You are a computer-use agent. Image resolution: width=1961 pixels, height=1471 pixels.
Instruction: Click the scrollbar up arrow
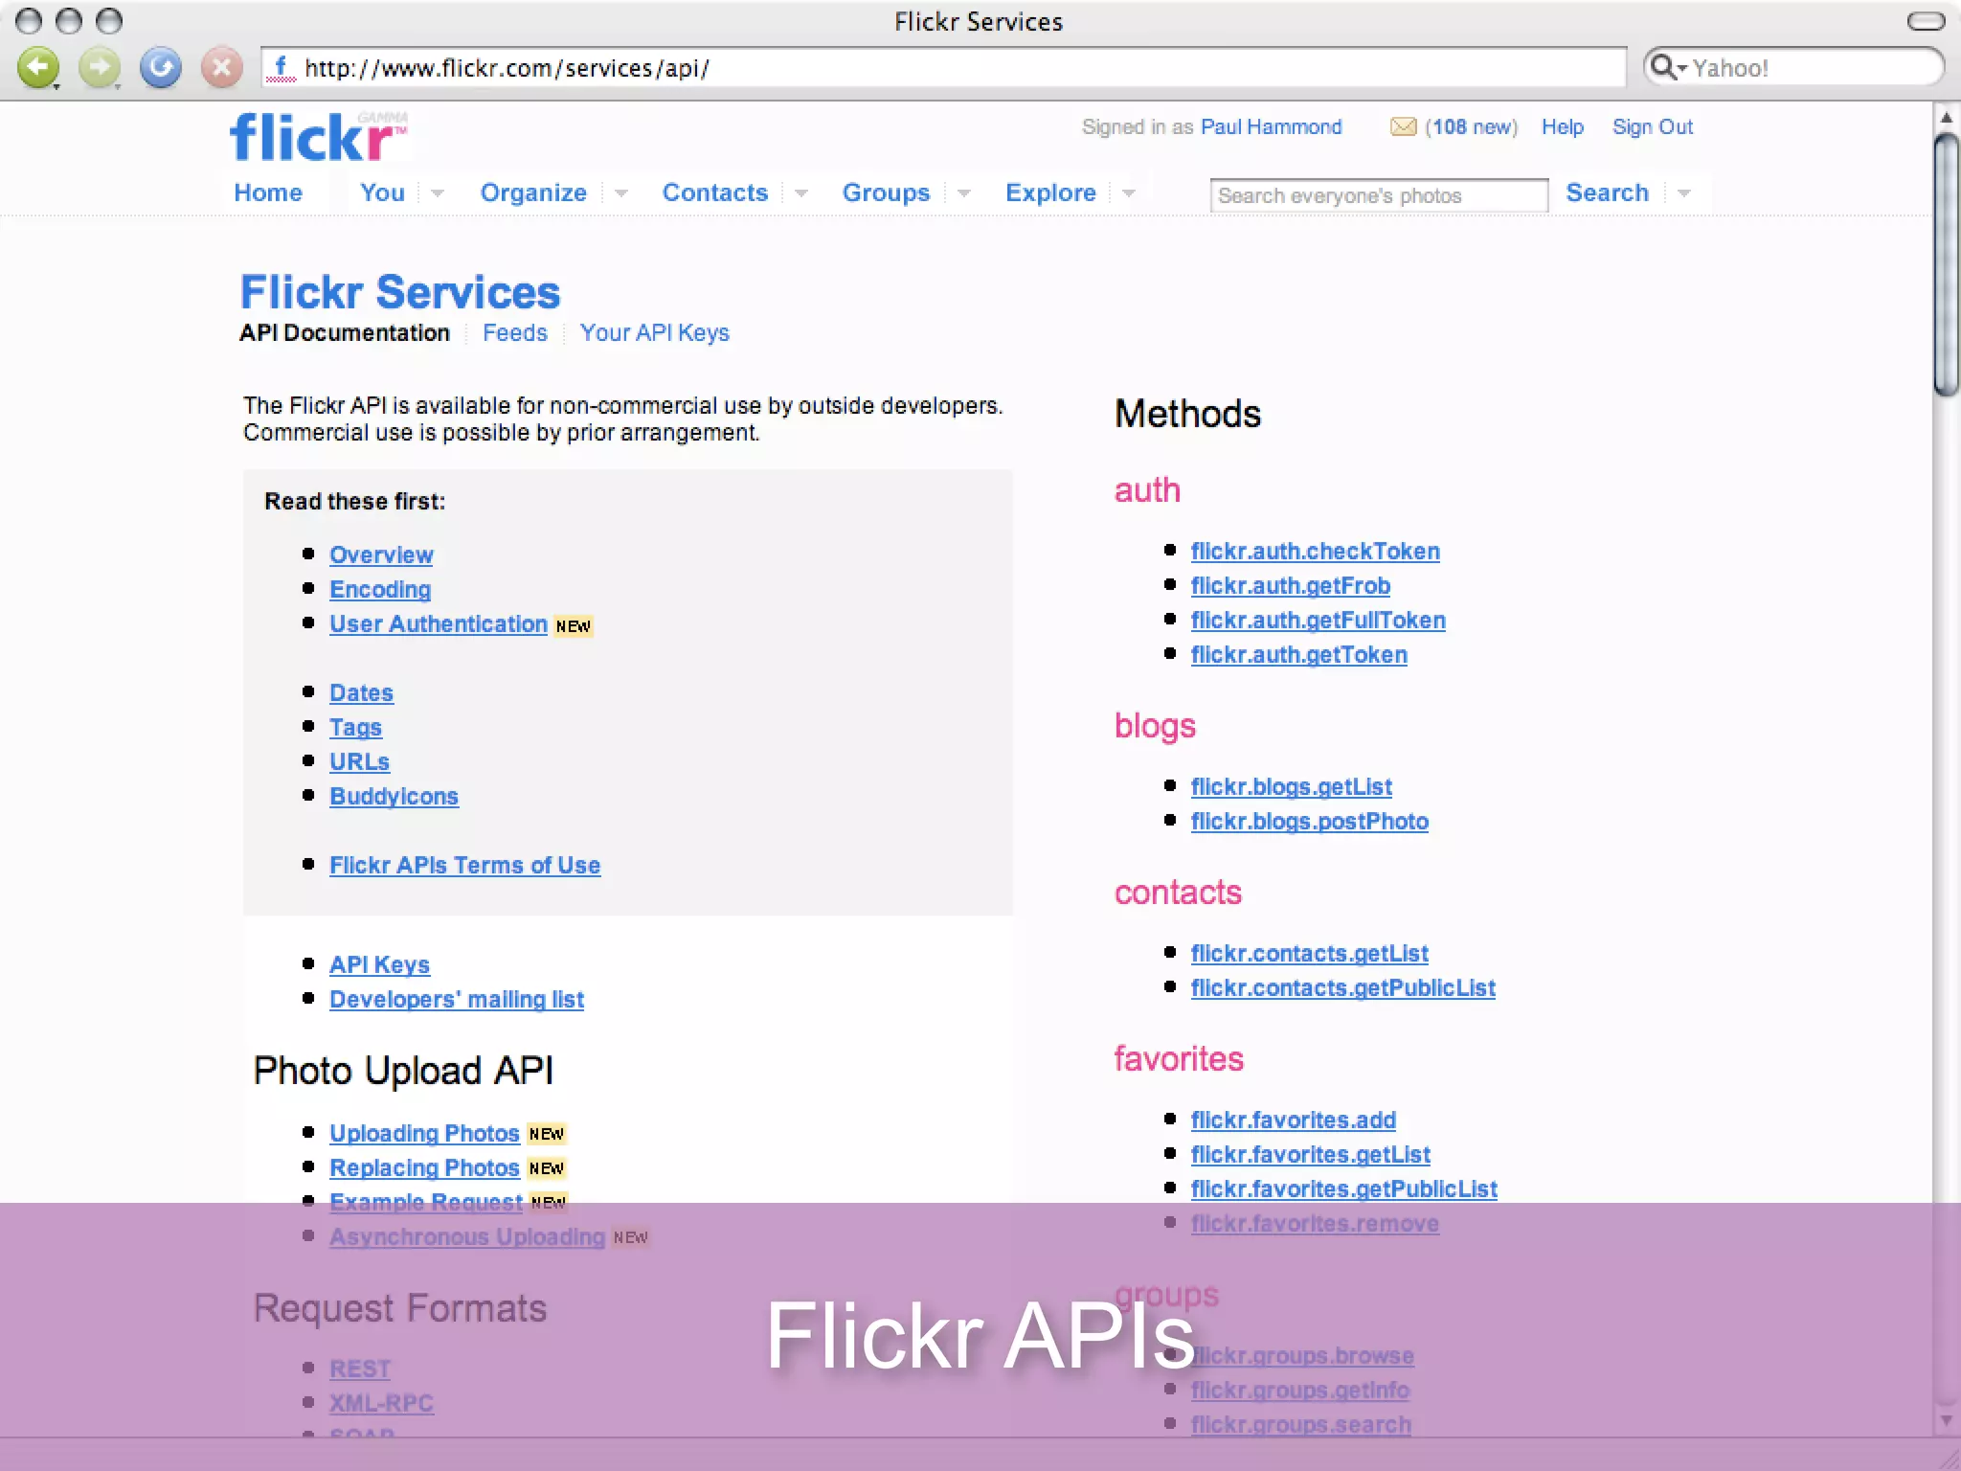1946,117
